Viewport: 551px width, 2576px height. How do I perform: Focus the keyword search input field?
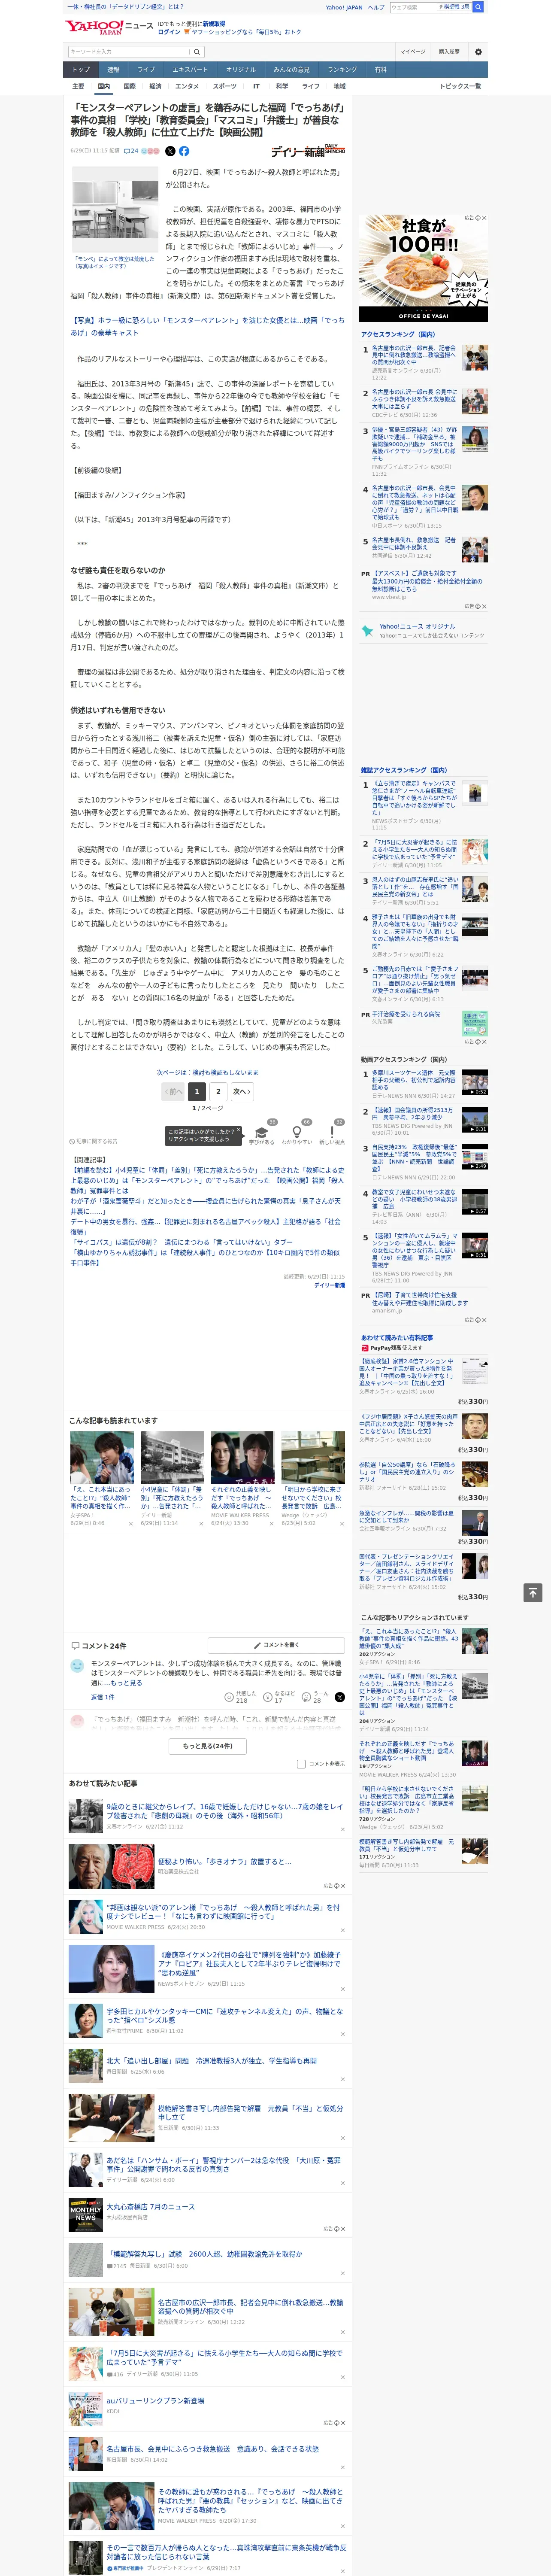[129, 52]
